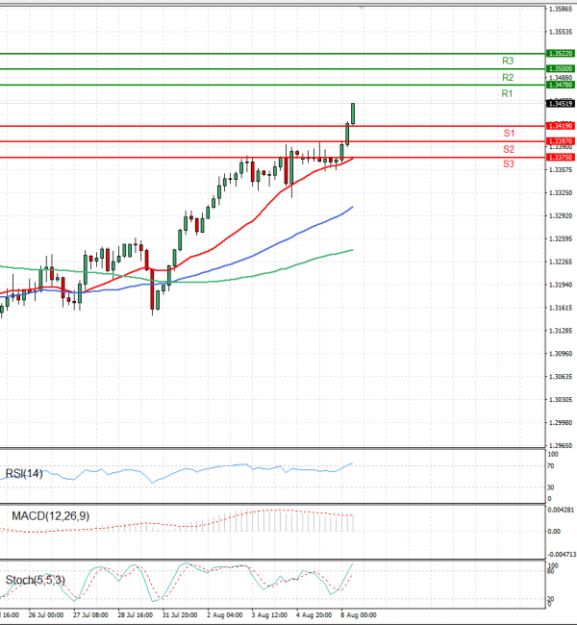Select the R2 resistance label
Image resolution: width=577 pixels, height=625 pixels.
507,77
